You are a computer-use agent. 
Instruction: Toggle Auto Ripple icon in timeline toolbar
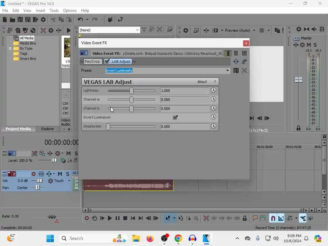point(290,218)
